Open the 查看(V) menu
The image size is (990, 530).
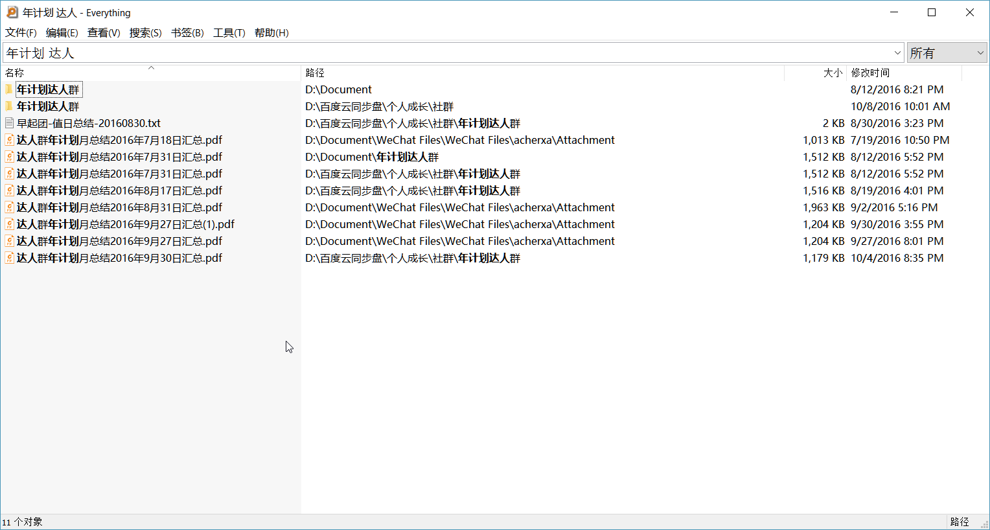pyautogui.click(x=104, y=32)
